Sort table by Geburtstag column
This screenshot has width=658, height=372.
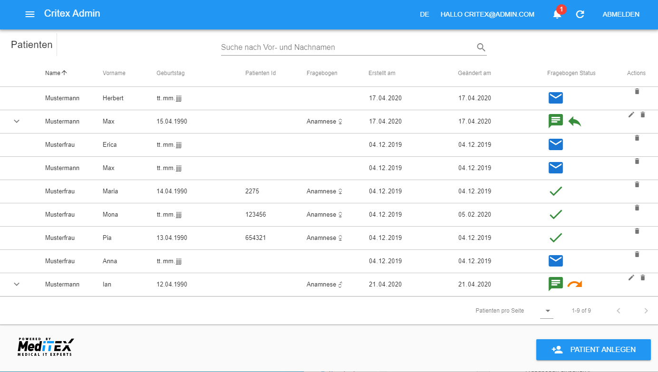(171, 73)
